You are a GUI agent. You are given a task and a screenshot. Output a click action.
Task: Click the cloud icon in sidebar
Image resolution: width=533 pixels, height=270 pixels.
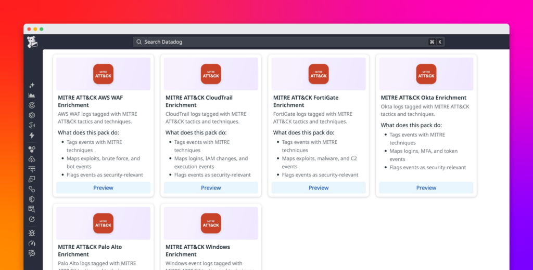coord(32,159)
